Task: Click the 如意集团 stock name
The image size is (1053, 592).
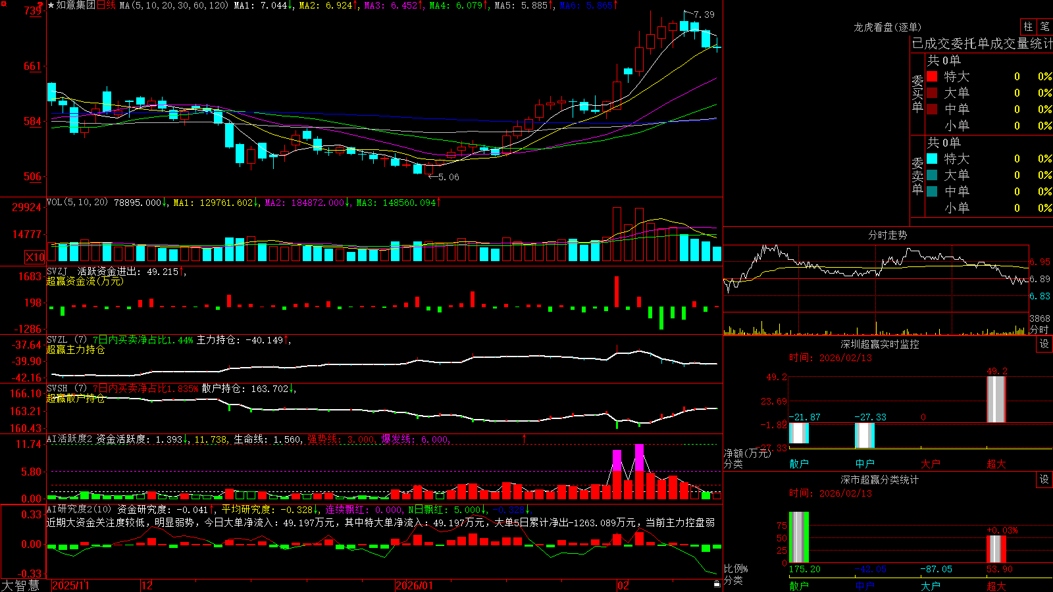Action: point(76,5)
